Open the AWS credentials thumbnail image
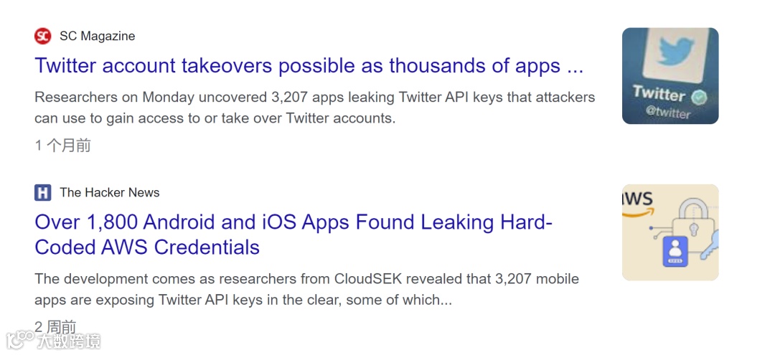Image resolution: width=775 pixels, height=355 pixels. [670, 232]
